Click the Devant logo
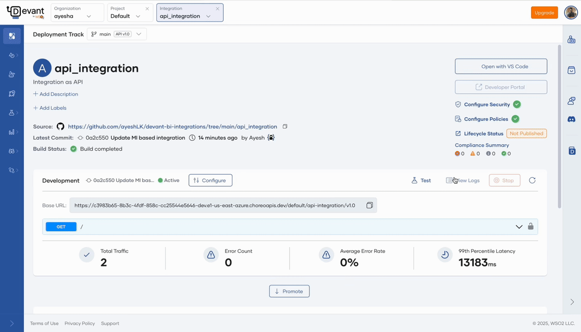Viewport: 581px width, 332px height. pyautogui.click(x=25, y=13)
